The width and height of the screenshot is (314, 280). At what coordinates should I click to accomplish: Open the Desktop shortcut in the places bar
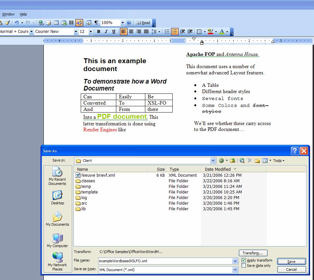[x=57, y=197]
